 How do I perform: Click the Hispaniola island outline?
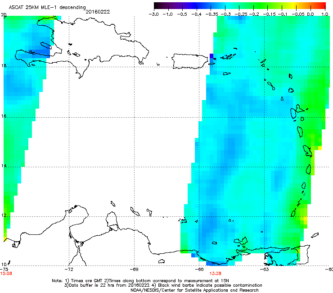click(82, 48)
